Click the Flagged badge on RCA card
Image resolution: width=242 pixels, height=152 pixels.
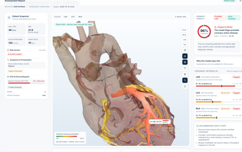point(236,109)
